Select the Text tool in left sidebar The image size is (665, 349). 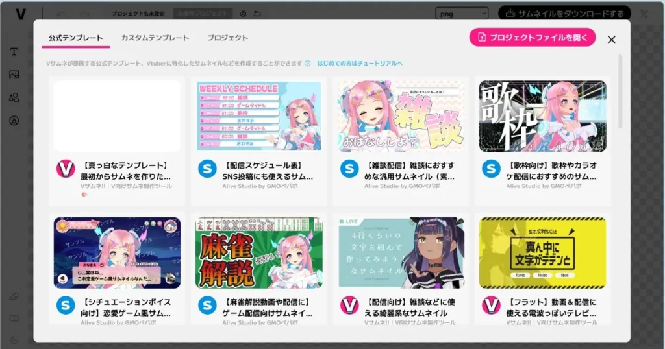pyautogui.click(x=14, y=52)
